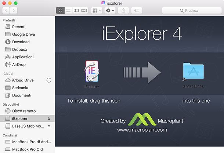Go back with the left arrow button
224x153 pixels.
pos(6,11)
